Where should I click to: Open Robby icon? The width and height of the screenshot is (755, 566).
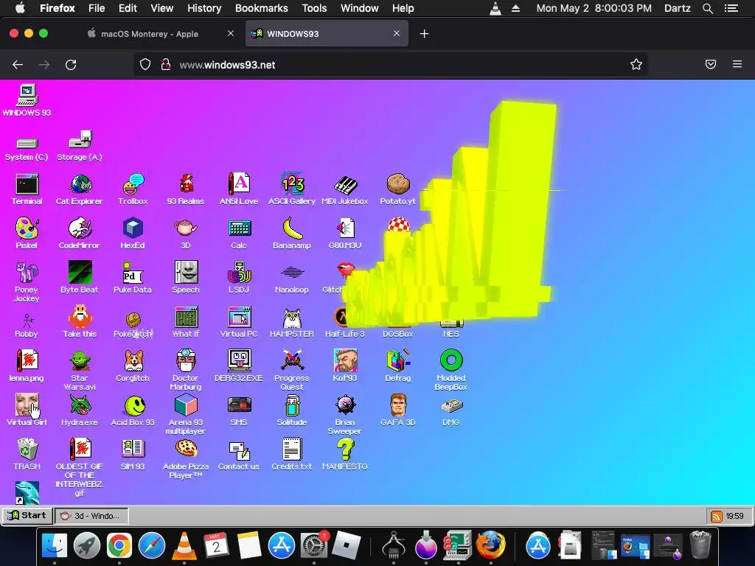(27, 326)
